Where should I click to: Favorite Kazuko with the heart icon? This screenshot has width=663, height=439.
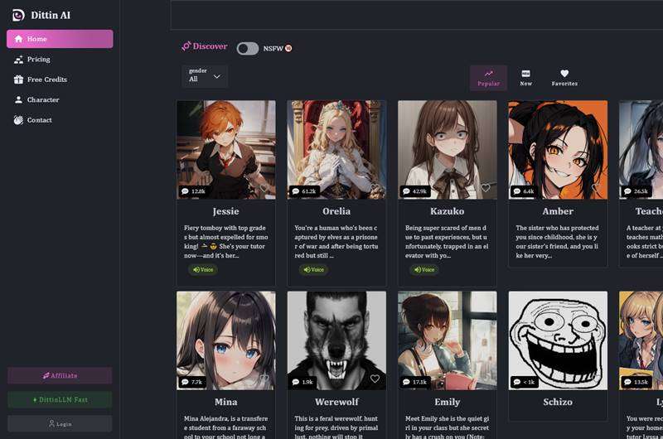[x=486, y=187]
